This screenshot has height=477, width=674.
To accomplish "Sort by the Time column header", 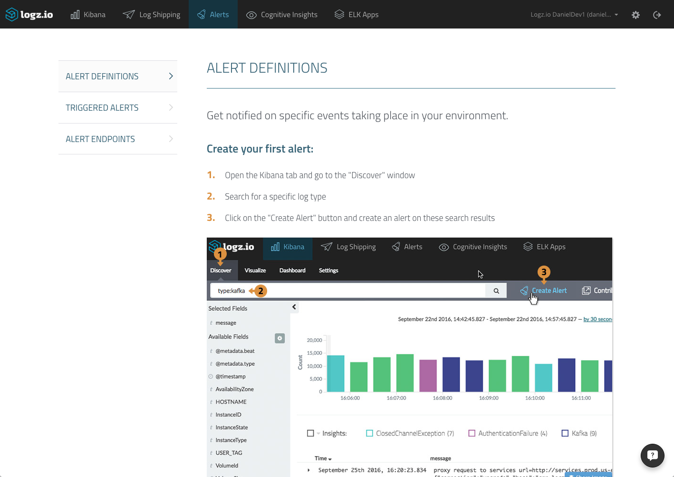I will [x=323, y=458].
